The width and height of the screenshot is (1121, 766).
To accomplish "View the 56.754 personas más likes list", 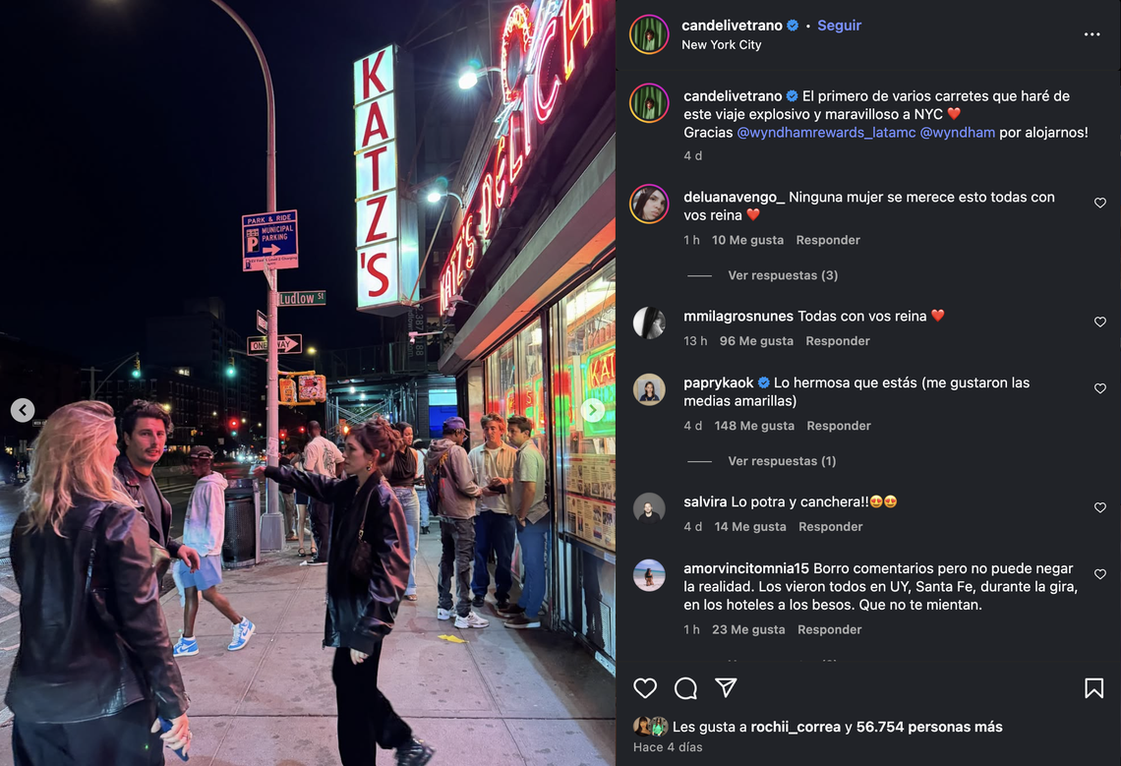I will [929, 727].
